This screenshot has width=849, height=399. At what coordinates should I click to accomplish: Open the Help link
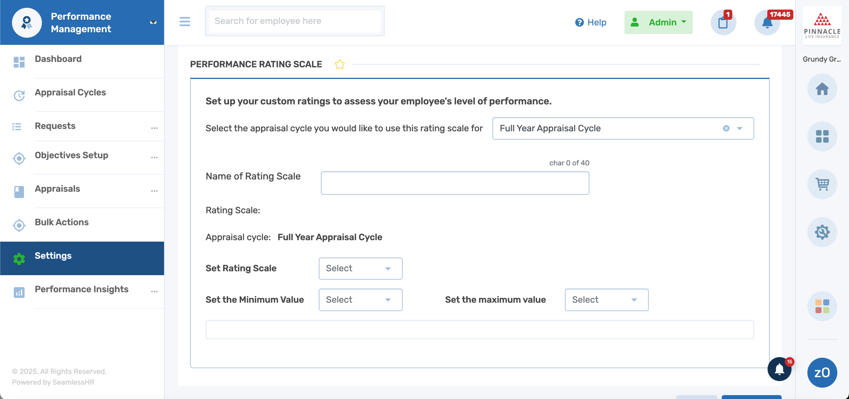590,22
